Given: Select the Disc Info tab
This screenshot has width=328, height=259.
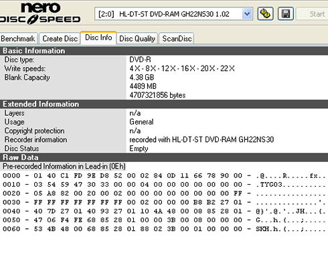Looking at the screenshot, I should [x=98, y=37].
